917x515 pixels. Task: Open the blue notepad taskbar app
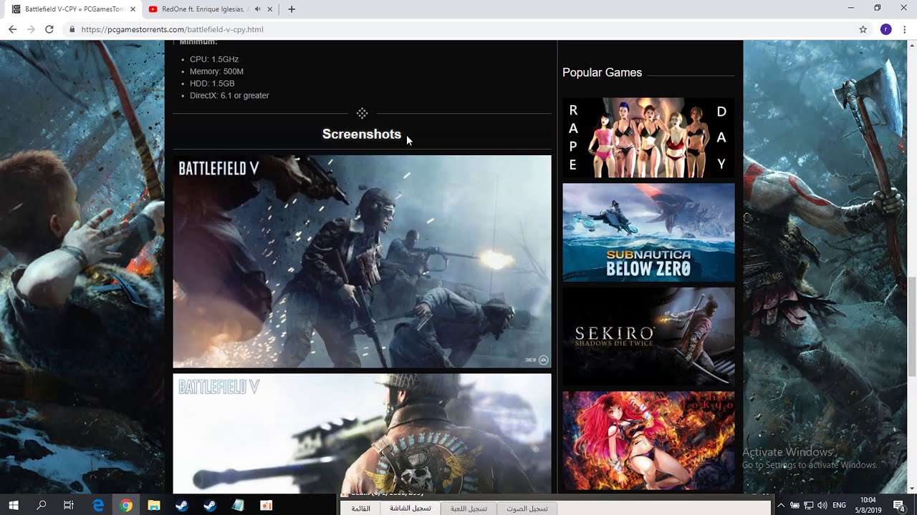238,505
